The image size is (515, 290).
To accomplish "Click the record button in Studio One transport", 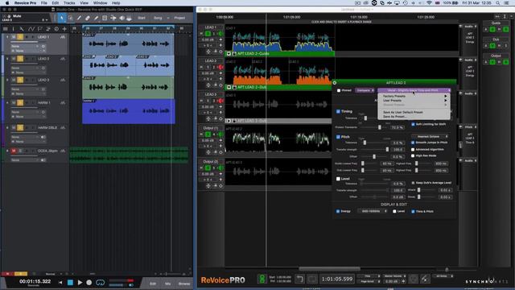I will 89,282.
